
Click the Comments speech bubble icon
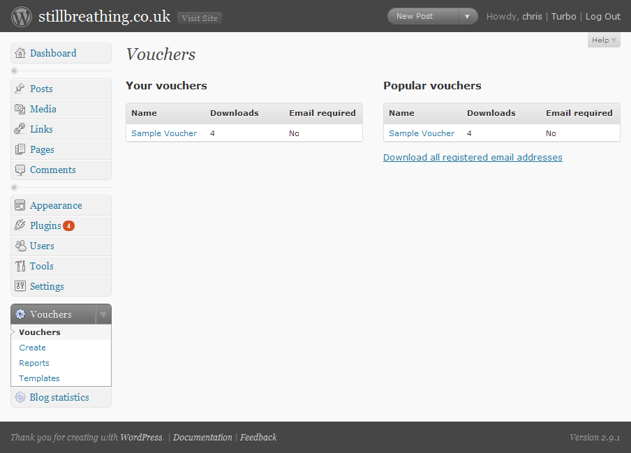(20, 170)
